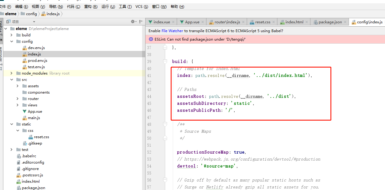385x190 pixels.
Task: Click the Vue icon on the App.vue tab
Action: click(182, 22)
